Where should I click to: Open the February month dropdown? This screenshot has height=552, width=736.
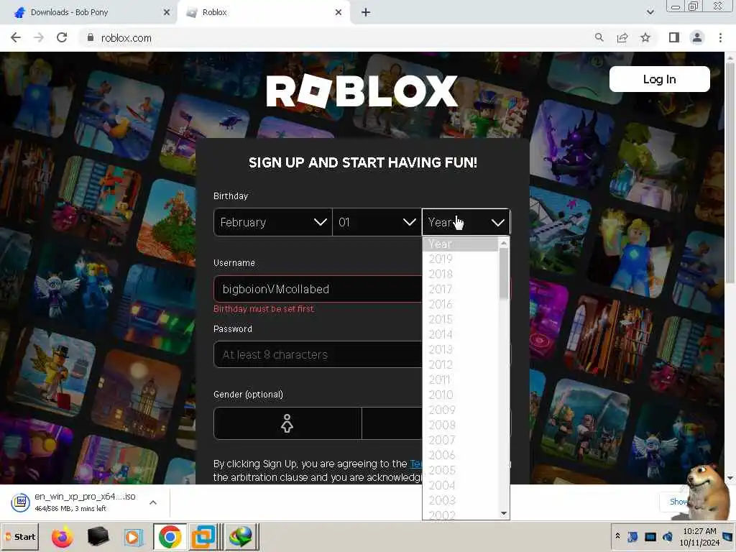tap(272, 222)
